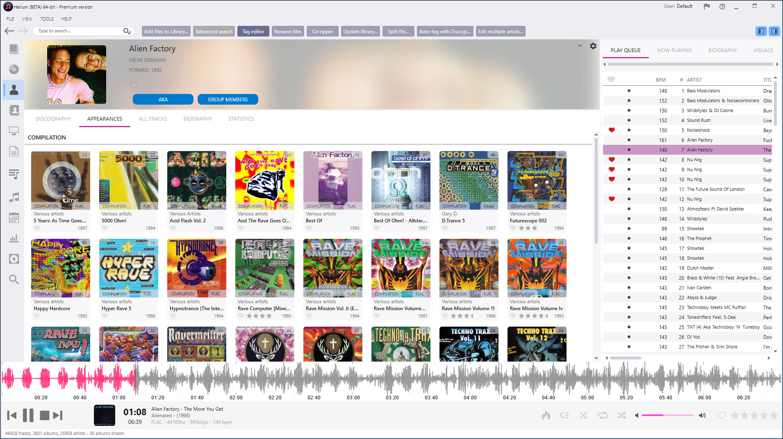Click the back navigation arrow
The image size is (783, 439).
(x=9, y=31)
